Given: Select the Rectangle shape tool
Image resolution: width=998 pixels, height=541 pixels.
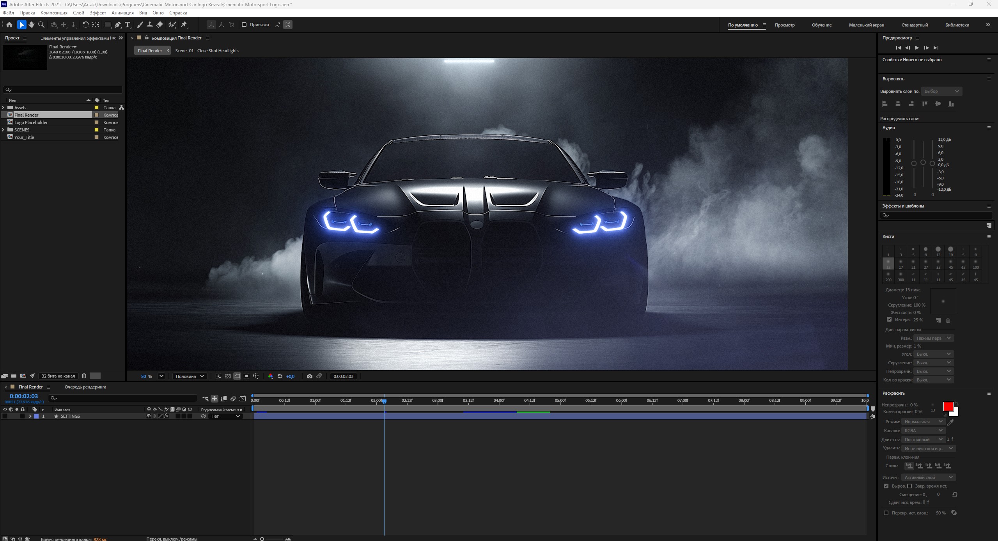Looking at the screenshot, I should [x=108, y=25].
